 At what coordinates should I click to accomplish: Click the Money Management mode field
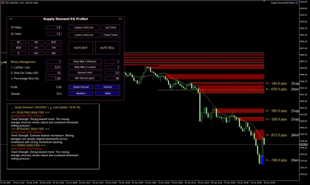click(54, 62)
